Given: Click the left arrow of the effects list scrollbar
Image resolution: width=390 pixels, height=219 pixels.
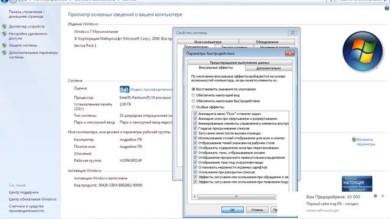Looking at the screenshot, I should (195, 196).
